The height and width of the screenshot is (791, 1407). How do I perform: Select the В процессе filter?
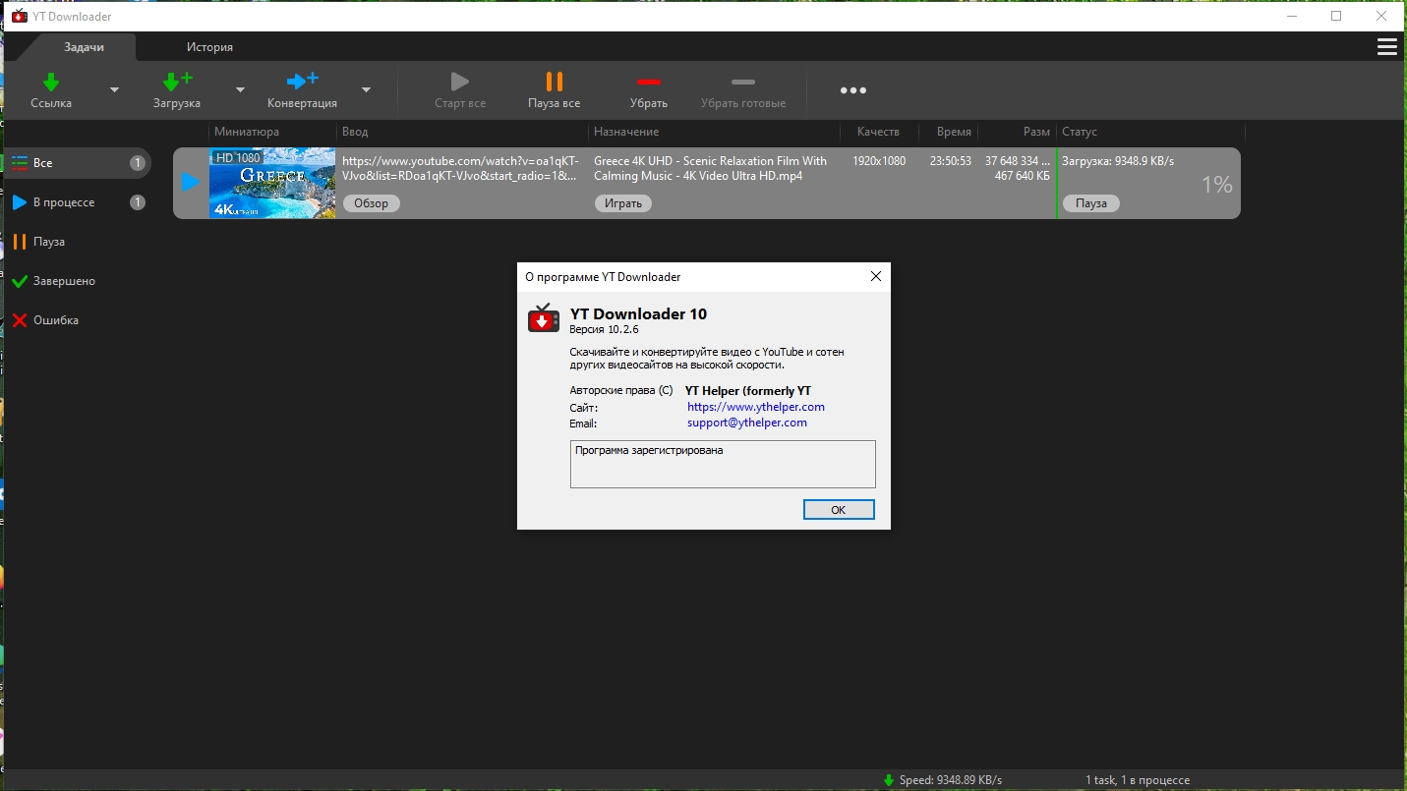pos(77,202)
